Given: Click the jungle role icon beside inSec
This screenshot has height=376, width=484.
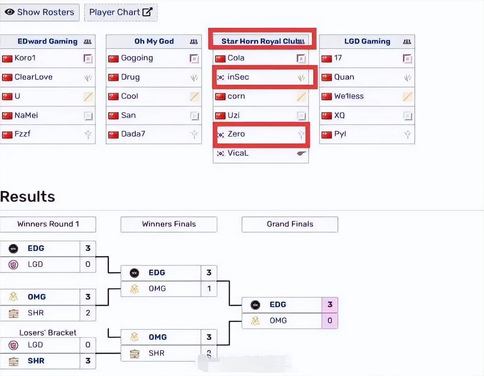Looking at the screenshot, I should (x=301, y=77).
